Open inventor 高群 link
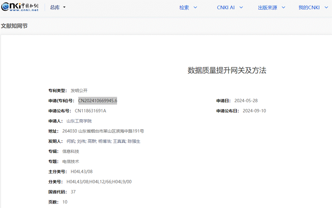The width and height of the screenshot is (332, 208). click(92, 141)
